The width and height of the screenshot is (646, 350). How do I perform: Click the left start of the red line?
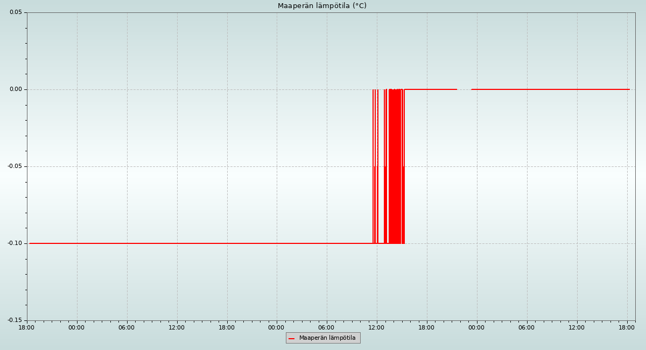click(x=30, y=243)
